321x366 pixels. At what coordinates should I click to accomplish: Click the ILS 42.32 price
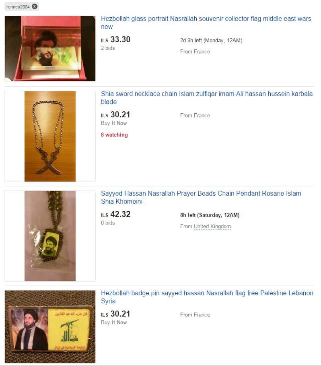click(115, 214)
